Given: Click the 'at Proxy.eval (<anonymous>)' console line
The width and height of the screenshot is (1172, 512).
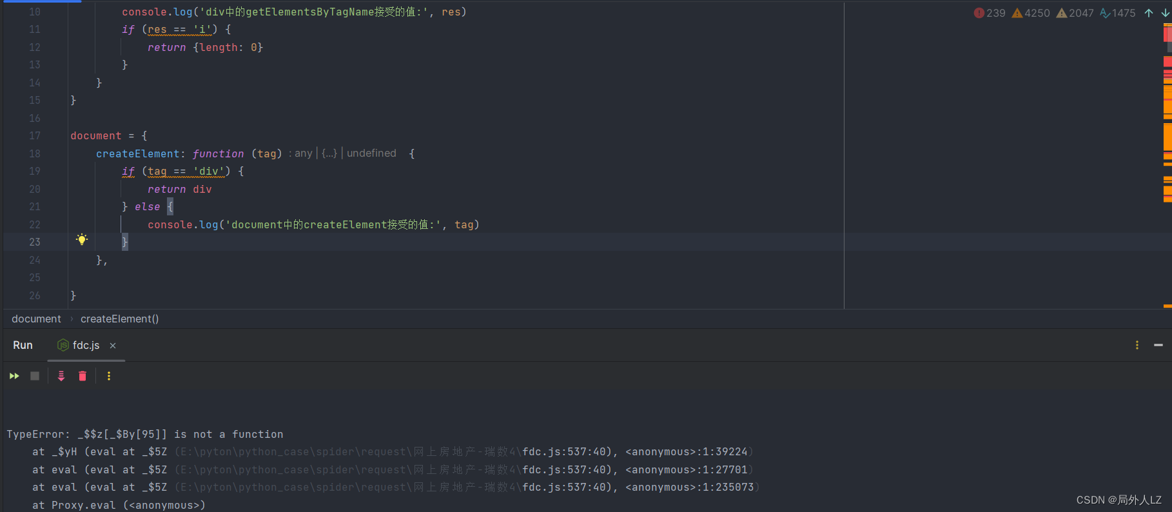Looking at the screenshot, I should coord(119,505).
